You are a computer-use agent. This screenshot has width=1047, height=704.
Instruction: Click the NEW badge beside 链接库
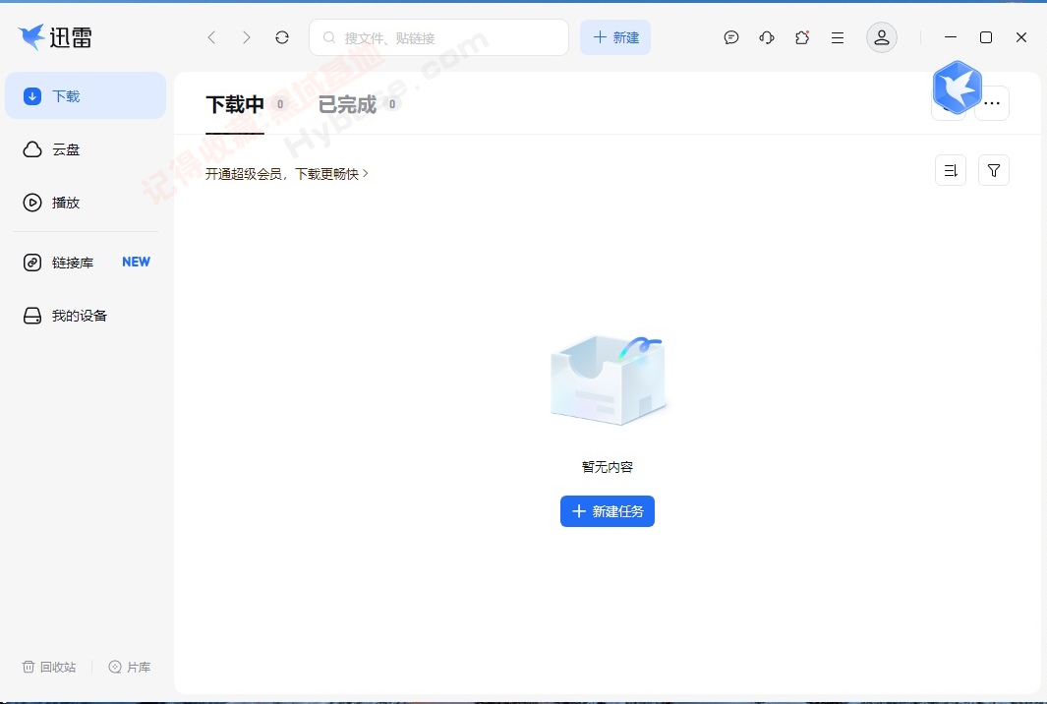click(137, 262)
